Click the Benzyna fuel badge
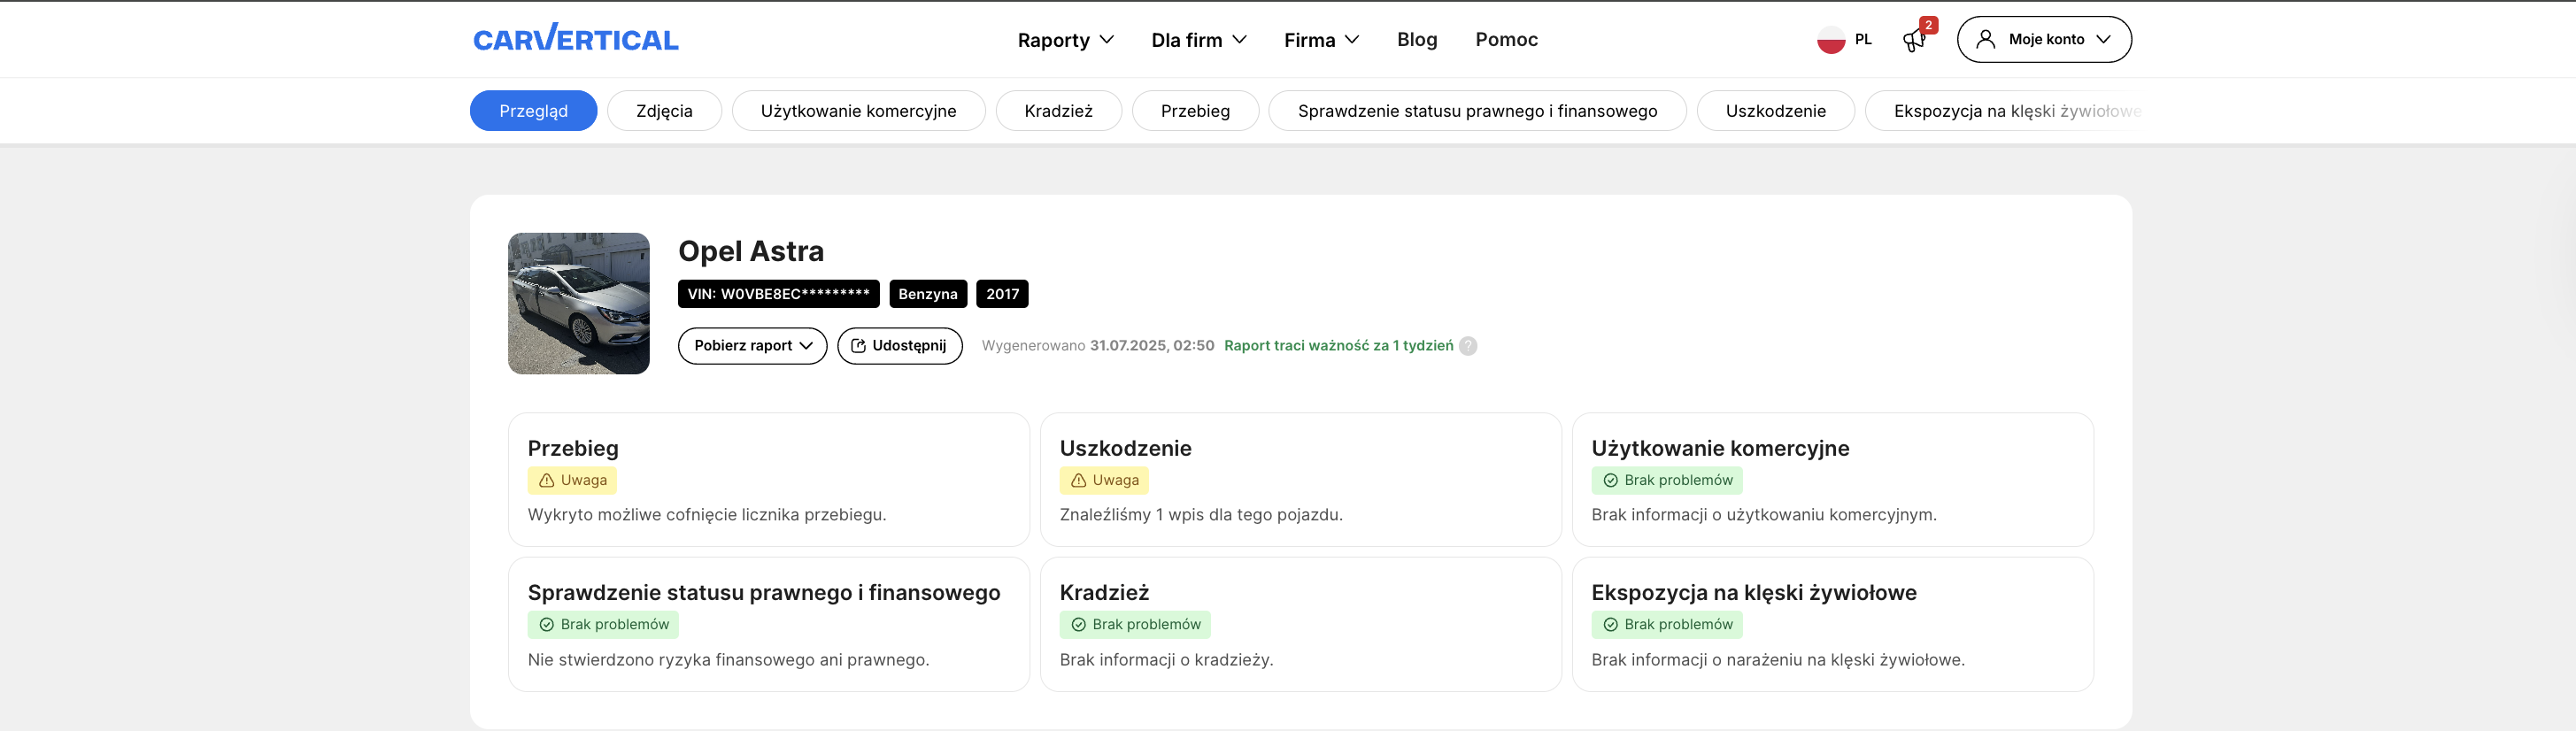The width and height of the screenshot is (2576, 731). click(x=928, y=293)
